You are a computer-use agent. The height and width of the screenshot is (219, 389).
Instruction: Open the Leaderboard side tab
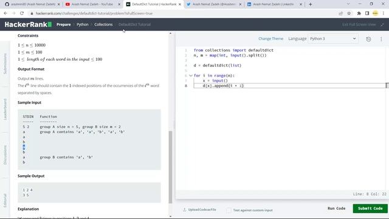(x=5, y=109)
